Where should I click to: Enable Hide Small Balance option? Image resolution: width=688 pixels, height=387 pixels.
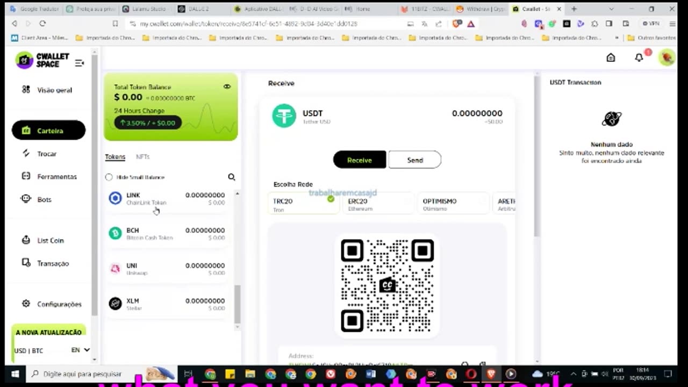[109, 177]
